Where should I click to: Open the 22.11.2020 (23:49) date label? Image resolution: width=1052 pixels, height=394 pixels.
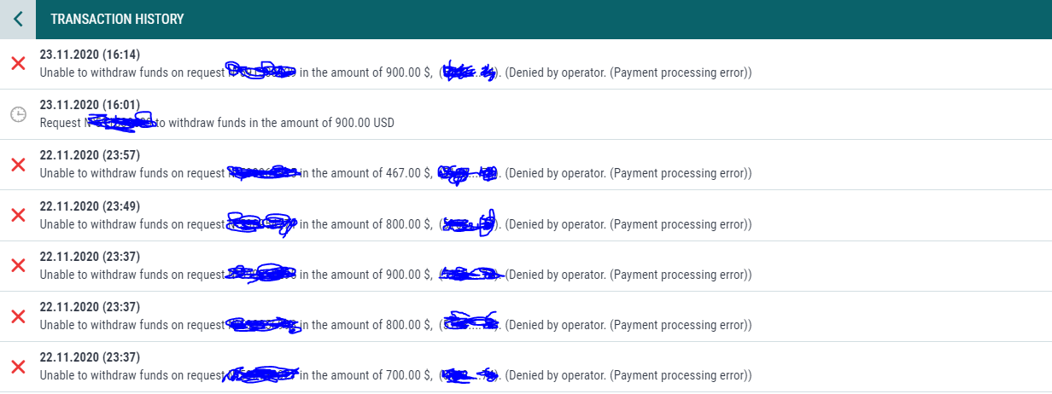pyautogui.click(x=91, y=206)
